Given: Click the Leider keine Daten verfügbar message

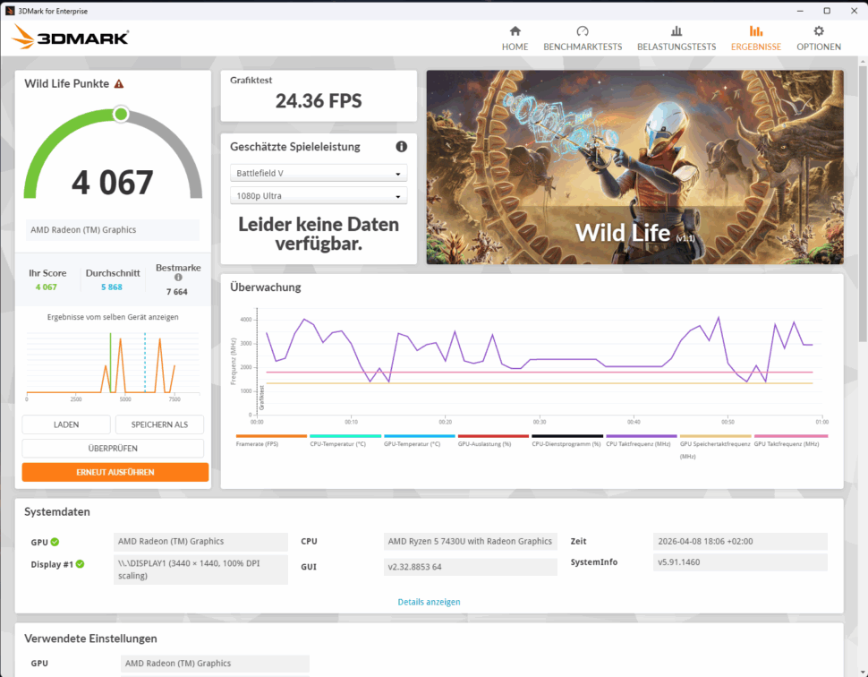Looking at the screenshot, I should pos(319,234).
